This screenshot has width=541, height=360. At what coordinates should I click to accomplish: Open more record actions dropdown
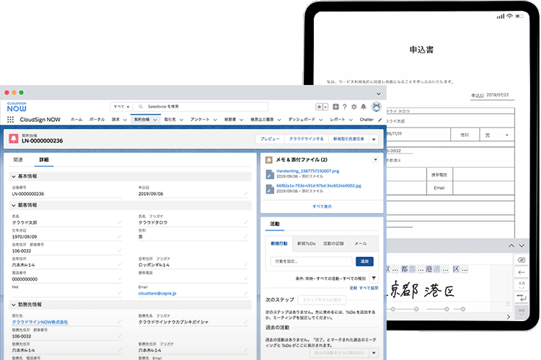[374, 139]
